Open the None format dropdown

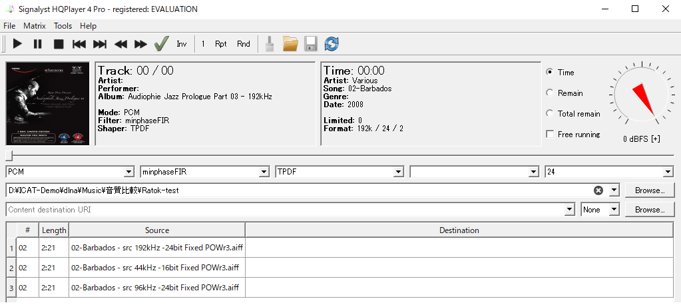(x=600, y=210)
